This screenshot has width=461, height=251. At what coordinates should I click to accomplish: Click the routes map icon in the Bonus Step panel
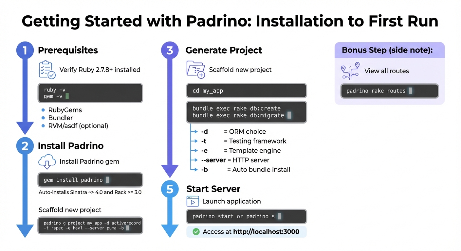click(x=350, y=71)
